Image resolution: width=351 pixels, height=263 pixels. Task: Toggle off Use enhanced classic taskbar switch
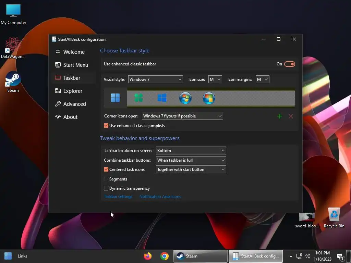(x=290, y=64)
